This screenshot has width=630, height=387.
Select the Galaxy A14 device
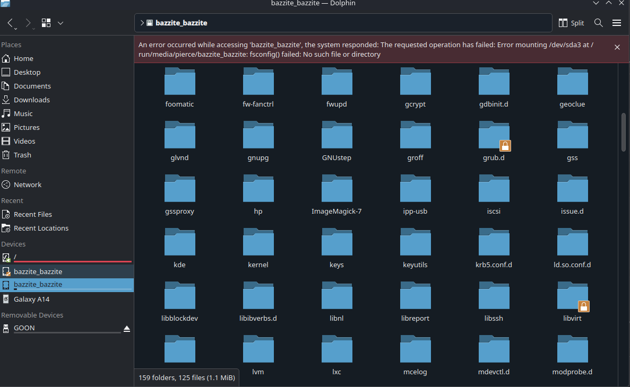67,299
